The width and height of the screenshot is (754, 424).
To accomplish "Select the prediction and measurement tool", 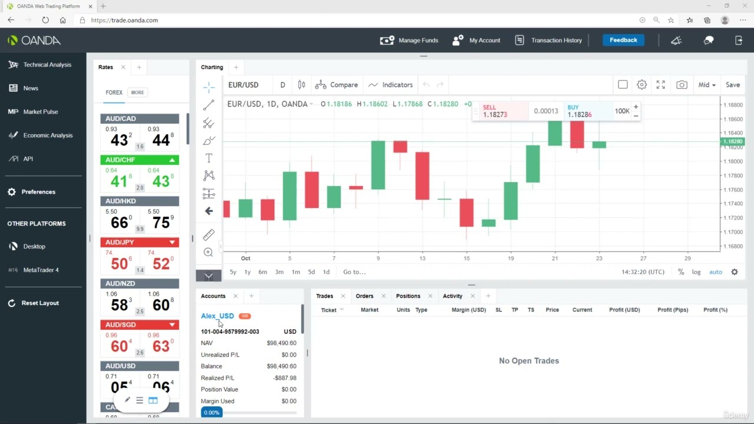I will click(209, 193).
